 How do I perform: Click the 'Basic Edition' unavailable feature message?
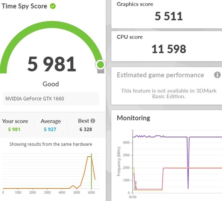pyautogui.click(x=169, y=94)
